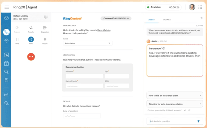End the call with red hangup button
The image size is (207, 128).
(x=31, y=57)
